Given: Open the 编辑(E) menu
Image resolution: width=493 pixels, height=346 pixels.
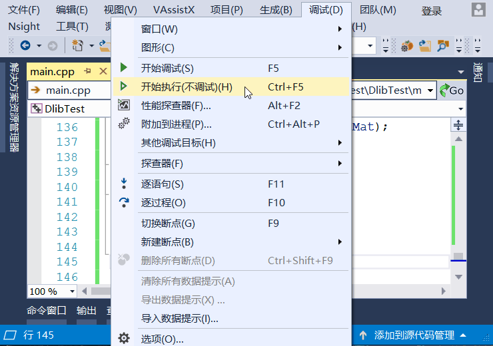Looking at the screenshot, I should click(x=72, y=10).
